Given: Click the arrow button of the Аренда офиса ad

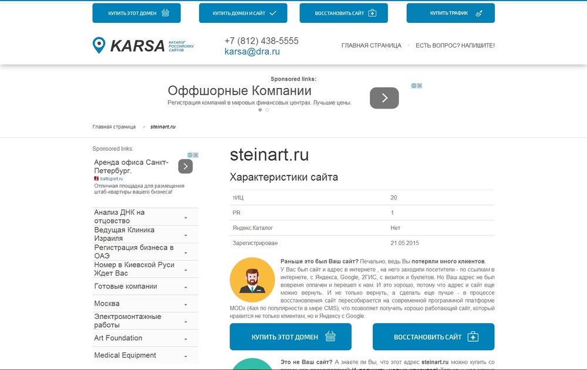Looking at the screenshot, I should pos(185,167).
